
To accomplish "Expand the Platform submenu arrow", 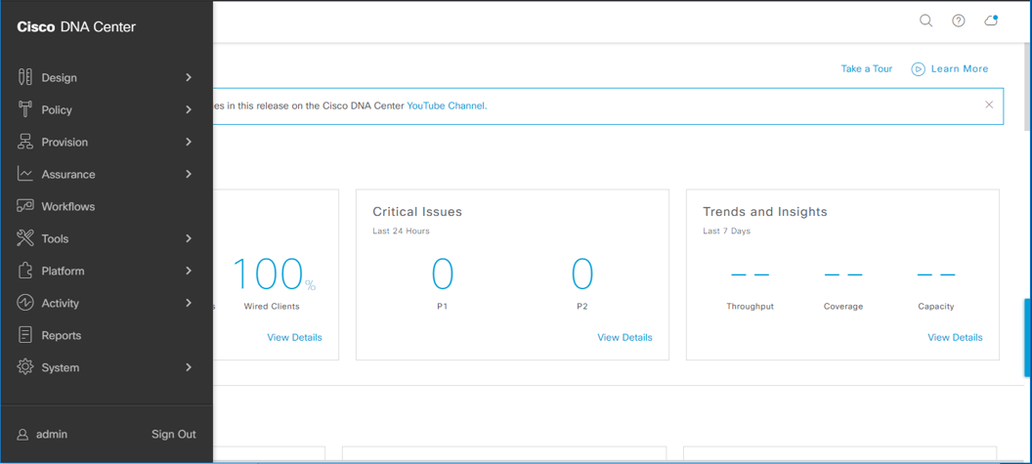I will click(189, 271).
